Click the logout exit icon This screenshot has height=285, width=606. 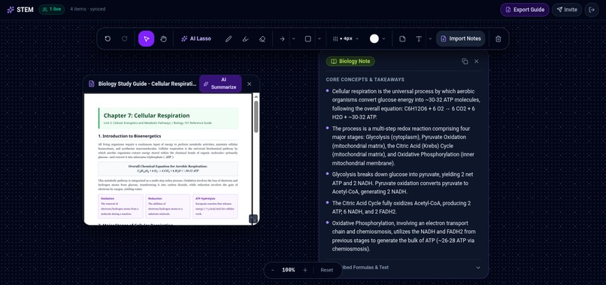tap(591, 10)
